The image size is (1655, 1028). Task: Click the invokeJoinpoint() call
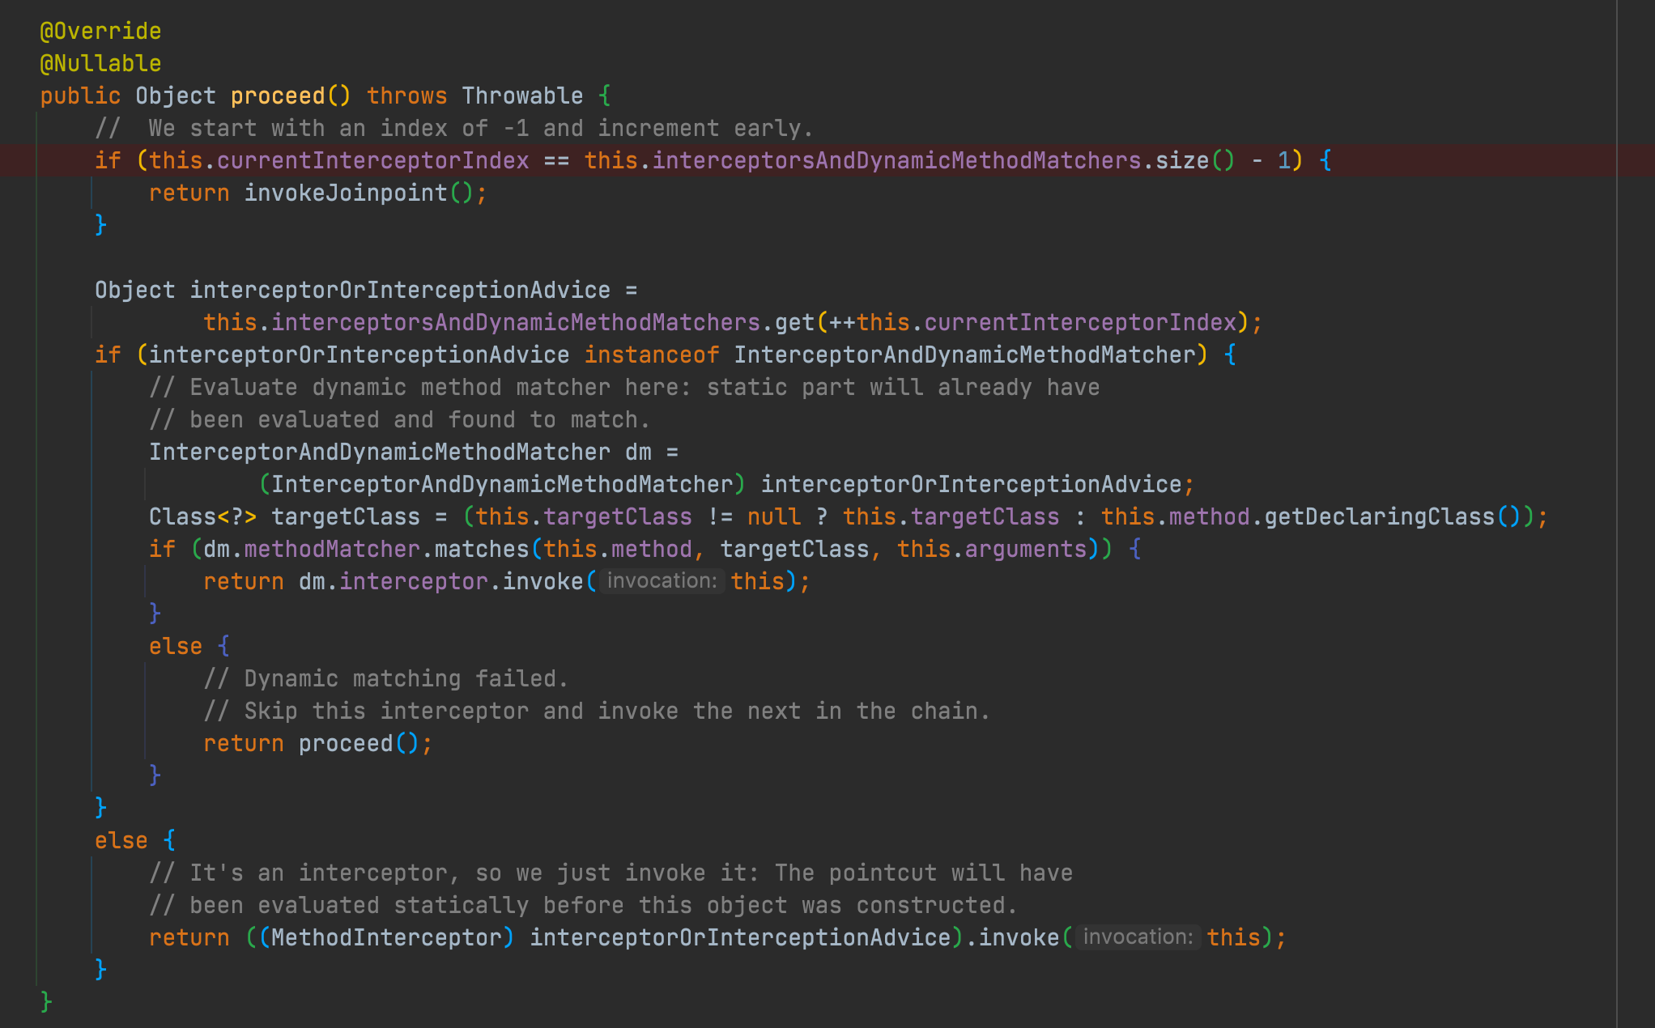pos(346,193)
